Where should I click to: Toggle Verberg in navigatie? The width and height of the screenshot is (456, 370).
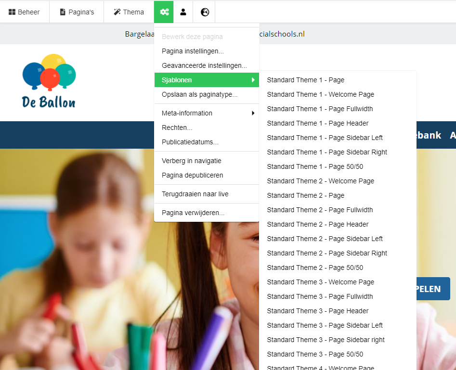pyautogui.click(x=191, y=161)
